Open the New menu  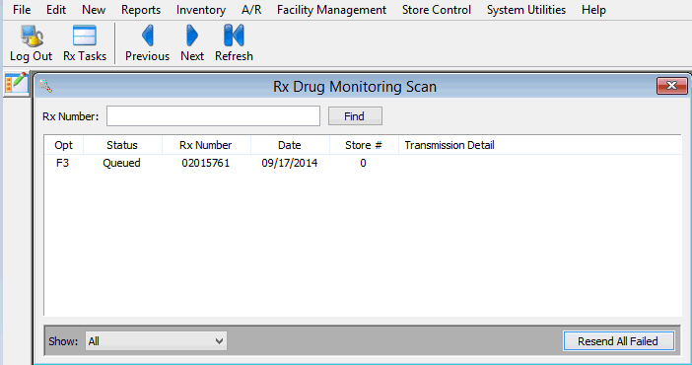pos(94,10)
